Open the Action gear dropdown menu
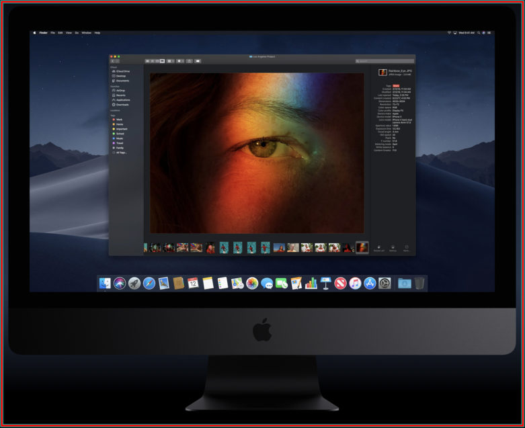Screen dimensions: 525x428 tap(180, 61)
